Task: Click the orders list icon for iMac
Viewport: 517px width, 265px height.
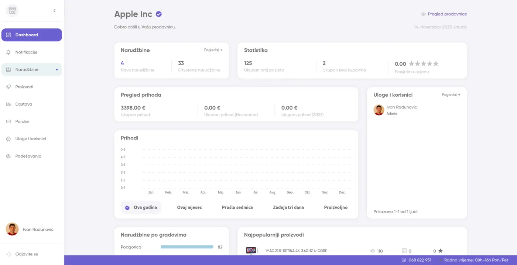Action: (x=404, y=251)
